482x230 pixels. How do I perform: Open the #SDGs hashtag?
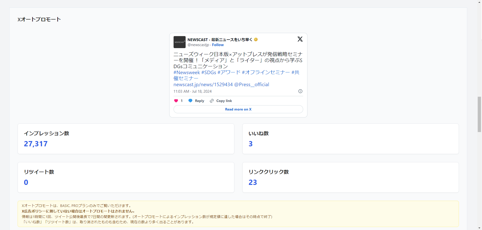208,72
